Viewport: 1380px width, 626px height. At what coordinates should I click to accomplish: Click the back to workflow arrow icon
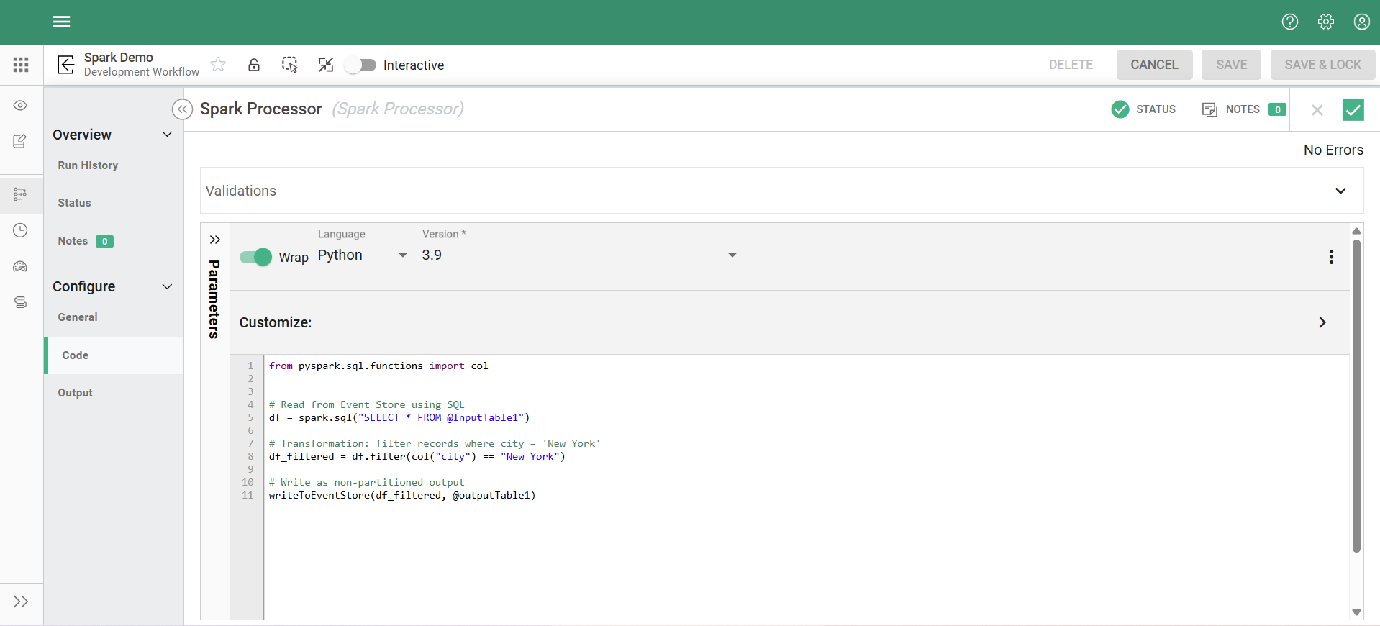[66, 65]
